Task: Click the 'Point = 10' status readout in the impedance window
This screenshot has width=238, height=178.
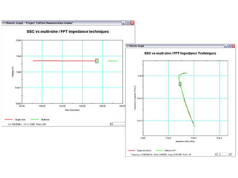Action: point(187,154)
